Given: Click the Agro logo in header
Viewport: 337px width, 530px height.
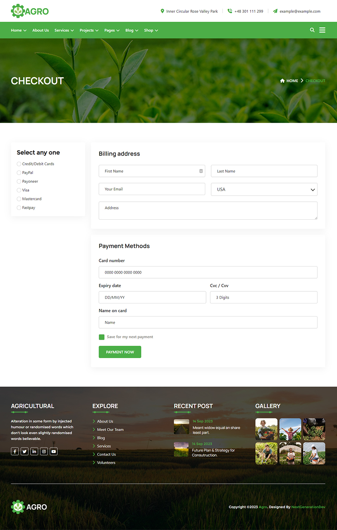Looking at the screenshot, I should 30,11.
